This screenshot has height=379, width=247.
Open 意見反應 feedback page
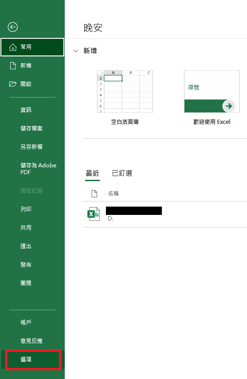[x=32, y=341]
